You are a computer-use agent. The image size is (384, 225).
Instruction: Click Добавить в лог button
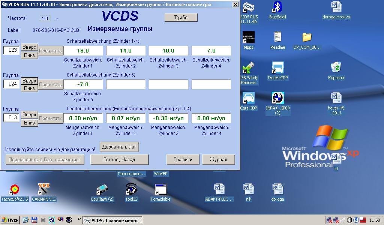119,147
